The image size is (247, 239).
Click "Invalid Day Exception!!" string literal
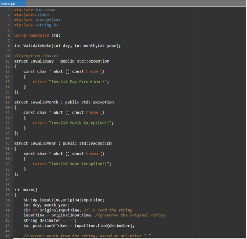[78, 82]
